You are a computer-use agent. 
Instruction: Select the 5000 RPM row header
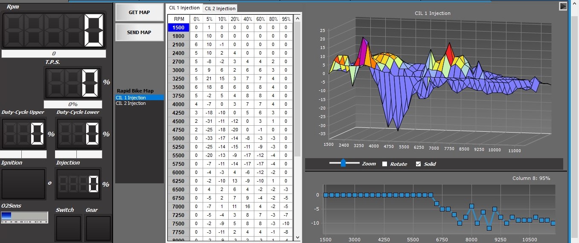pyautogui.click(x=179, y=138)
